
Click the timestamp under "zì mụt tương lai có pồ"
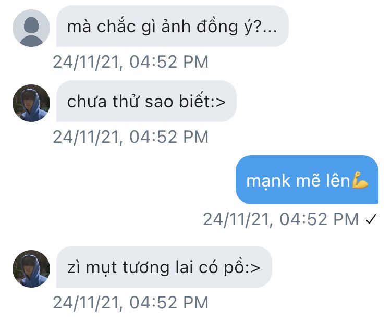(130, 303)
